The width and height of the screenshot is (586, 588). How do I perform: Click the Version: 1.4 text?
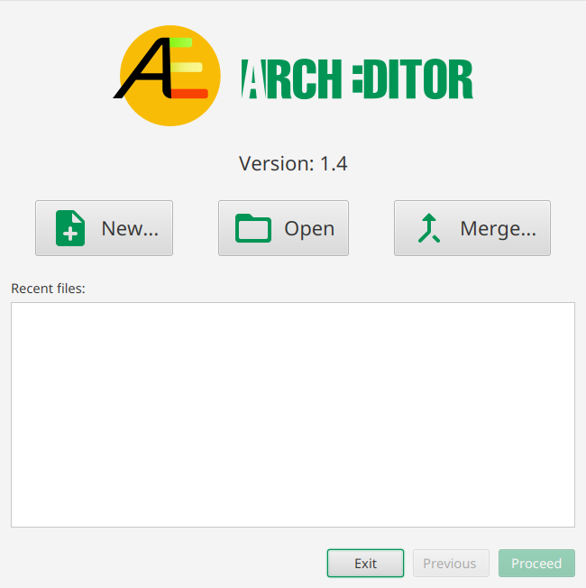pos(293,163)
